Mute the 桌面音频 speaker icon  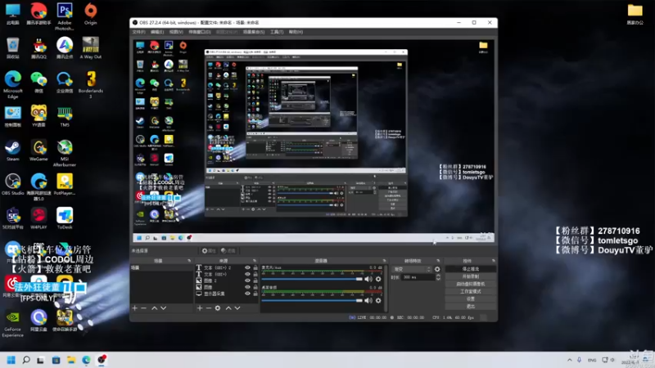[x=368, y=300]
